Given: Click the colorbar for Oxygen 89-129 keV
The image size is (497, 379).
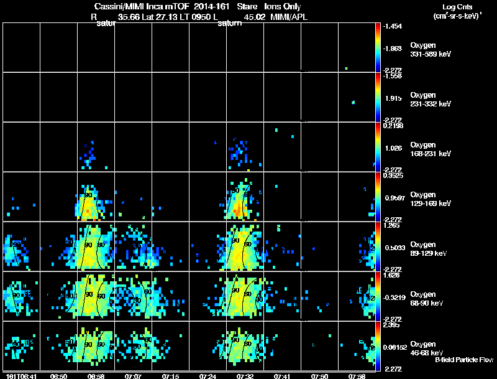Looking at the screenshot, I should (x=378, y=246).
